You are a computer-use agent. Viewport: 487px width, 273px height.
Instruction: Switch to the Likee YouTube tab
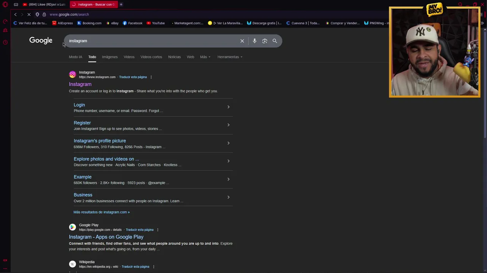tap(45, 5)
